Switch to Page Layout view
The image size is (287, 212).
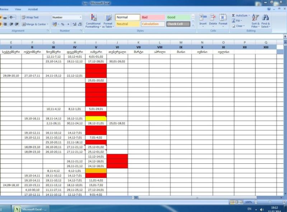(237, 202)
